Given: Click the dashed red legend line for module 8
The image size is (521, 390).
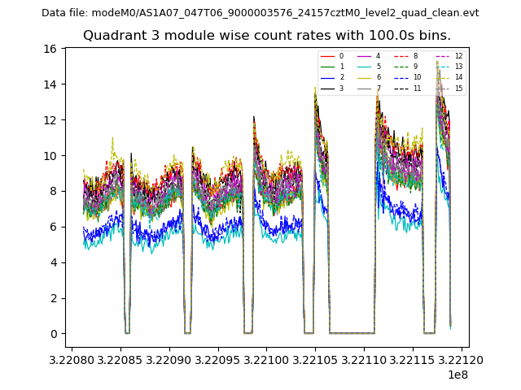Looking at the screenshot, I should coord(401,56).
